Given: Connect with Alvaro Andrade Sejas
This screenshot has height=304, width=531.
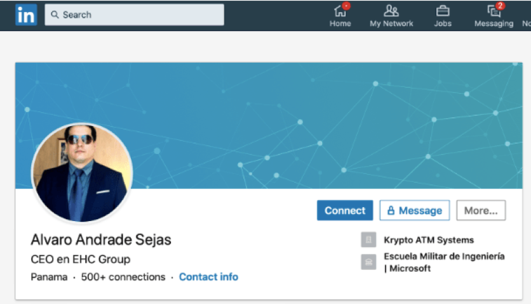Looking at the screenshot, I should [345, 210].
